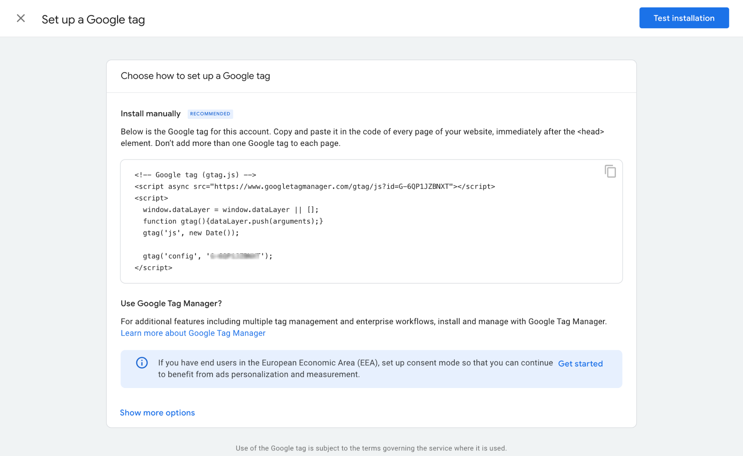Click the gtag('config' line in code
743x456 pixels.
tap(208, 256)
